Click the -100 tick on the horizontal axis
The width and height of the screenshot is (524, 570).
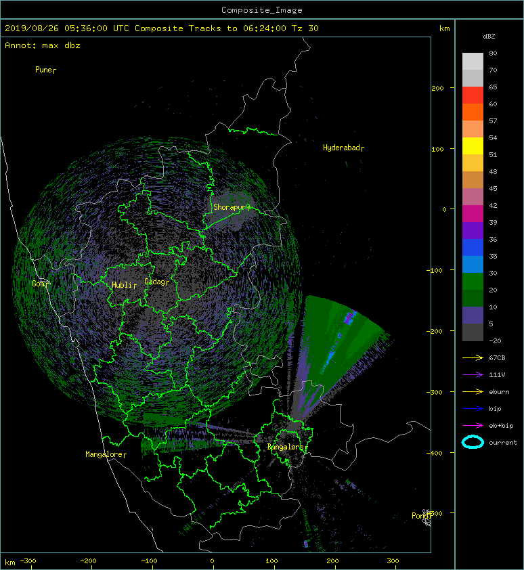coord(149,561)
